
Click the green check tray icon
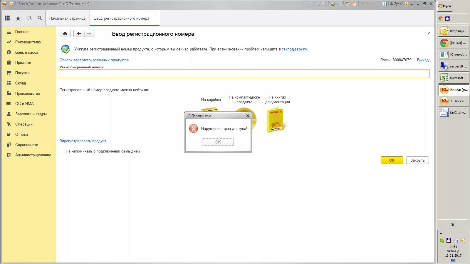(x=442, y=241)
